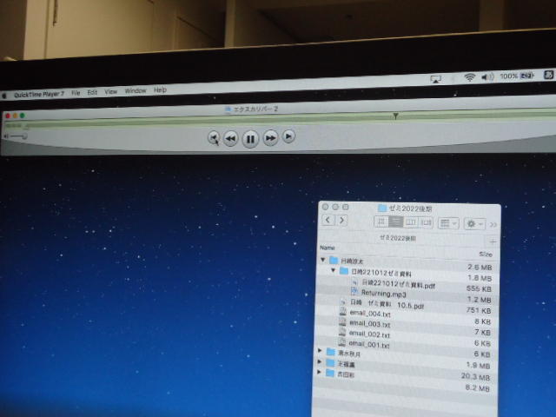Sort the Finder list by the Size column

pos(486,255)
